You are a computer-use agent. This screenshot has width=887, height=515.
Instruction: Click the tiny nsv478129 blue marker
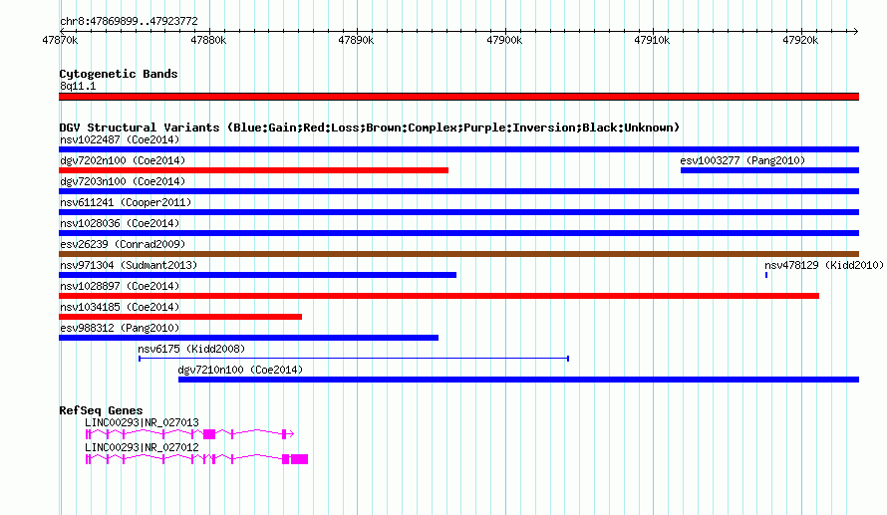(x=766, y=275)
